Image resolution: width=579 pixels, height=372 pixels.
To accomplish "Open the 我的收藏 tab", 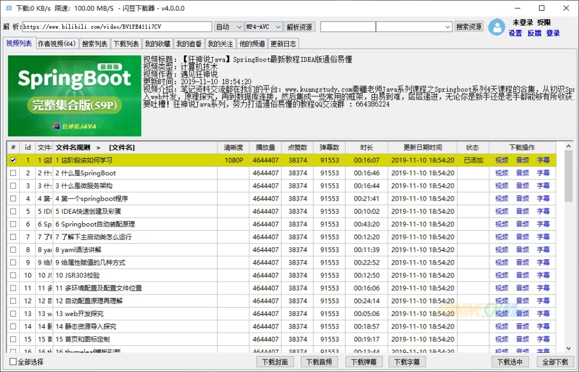I will click(x=157, y=44).
